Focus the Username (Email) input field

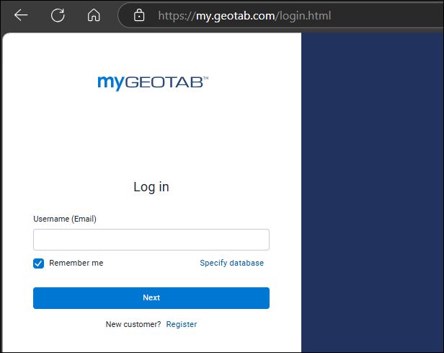coord(151,240)
